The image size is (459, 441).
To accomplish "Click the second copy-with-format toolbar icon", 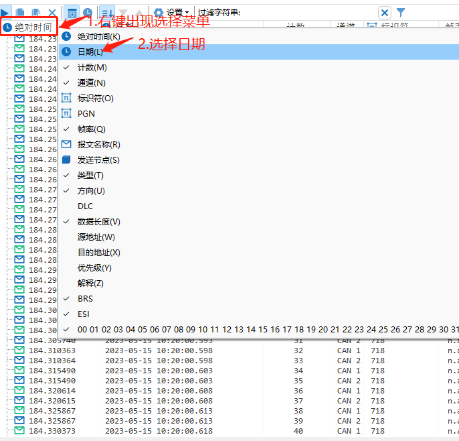I will pyautogui.click(x=36, y=13).
